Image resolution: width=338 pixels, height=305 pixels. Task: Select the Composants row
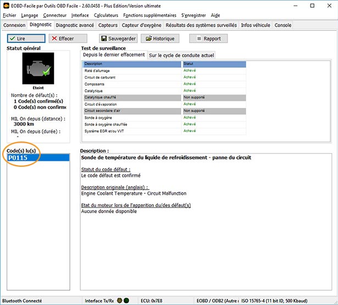pos(165,84)
